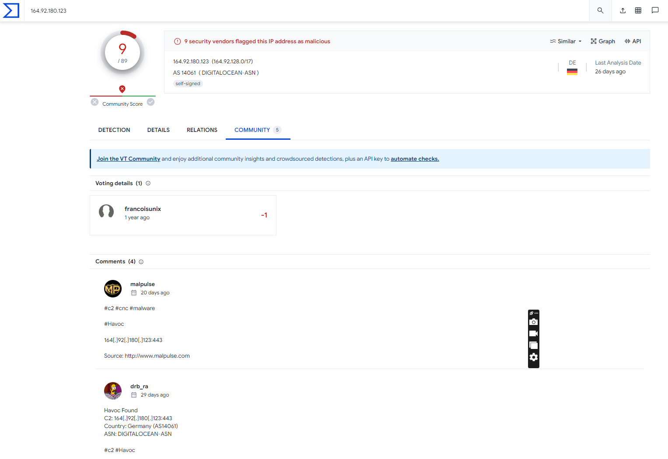The height and width of the screenshot is (459, 668).
Task: Vote malicious with the X community button
Action: [x=94, y=102]
